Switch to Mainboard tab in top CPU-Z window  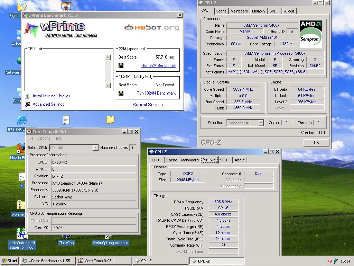click(x=239, y=11)
